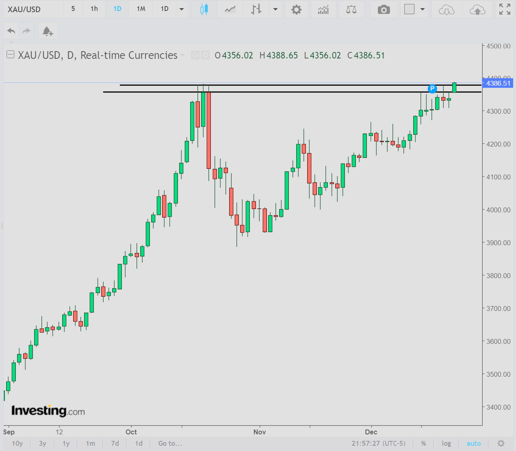
Task: Select the candlestick chart style icon
Action: 204,9
